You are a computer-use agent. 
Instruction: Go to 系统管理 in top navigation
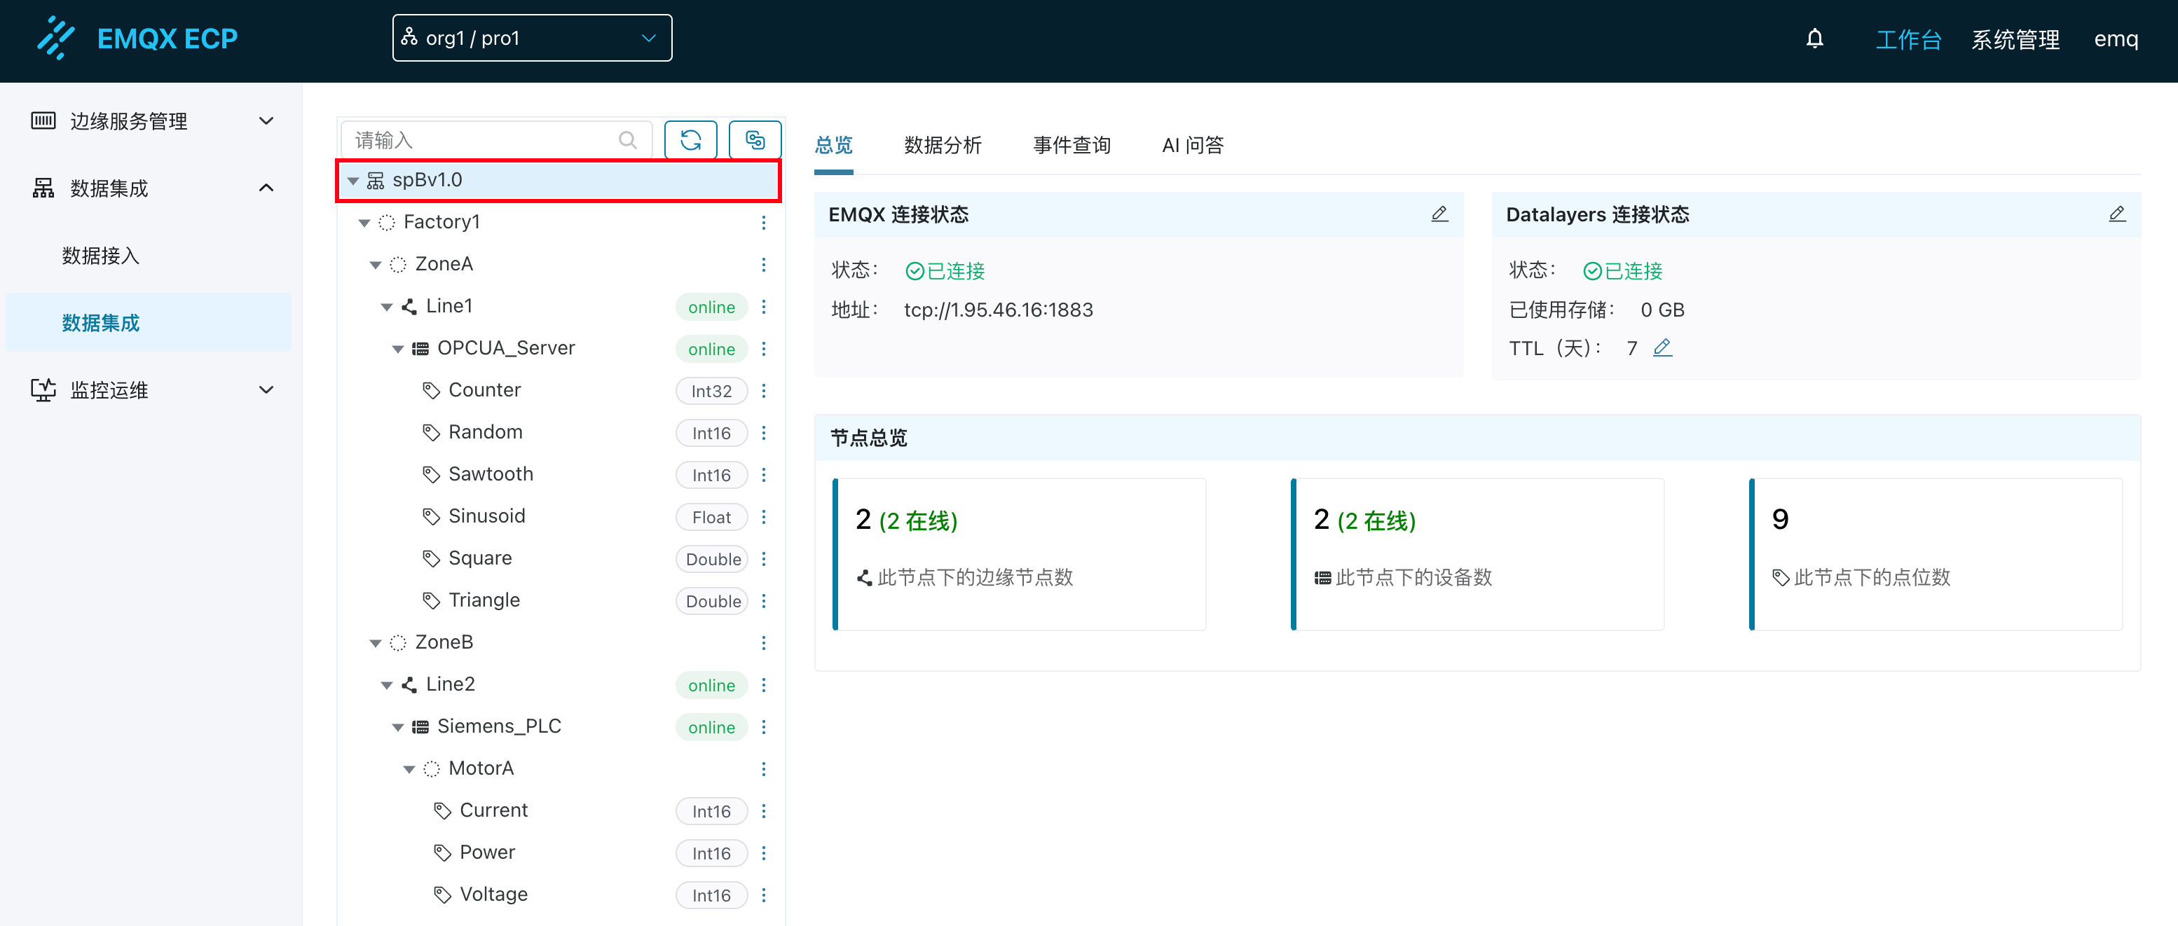pyautogui.click(x=2015, y=39)
